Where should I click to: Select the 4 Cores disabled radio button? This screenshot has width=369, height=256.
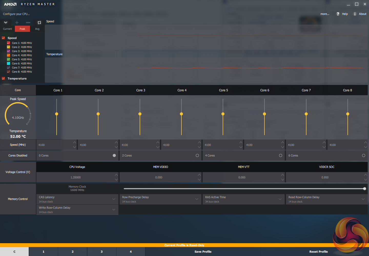pos(281,155)
